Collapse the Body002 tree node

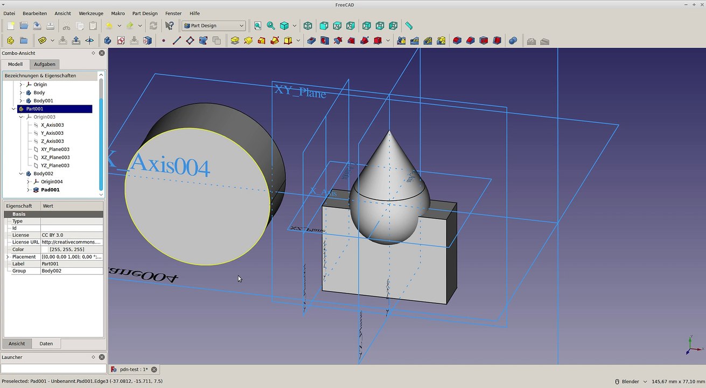tap(21, 174)
